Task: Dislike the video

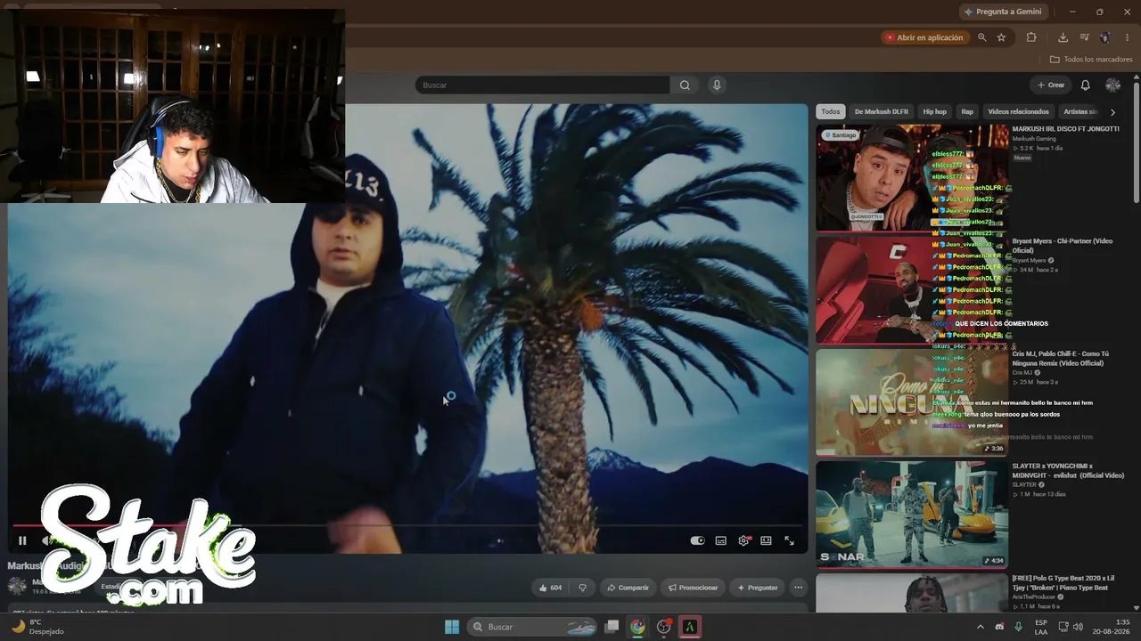Action: coord(583,588)
